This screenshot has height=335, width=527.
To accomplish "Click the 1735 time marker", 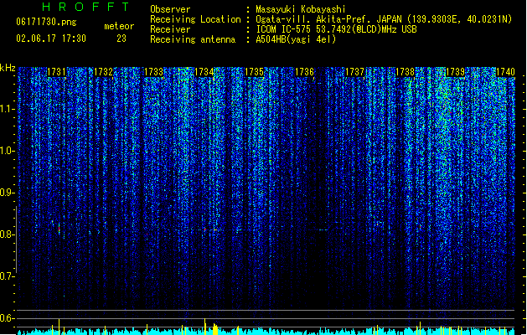I will 254,72.
